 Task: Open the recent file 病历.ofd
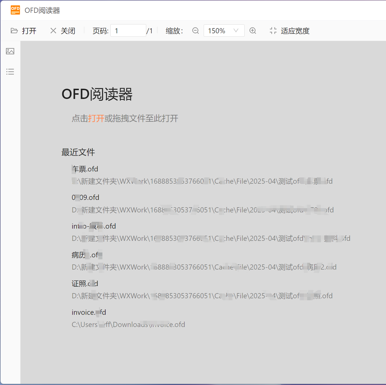86,255
